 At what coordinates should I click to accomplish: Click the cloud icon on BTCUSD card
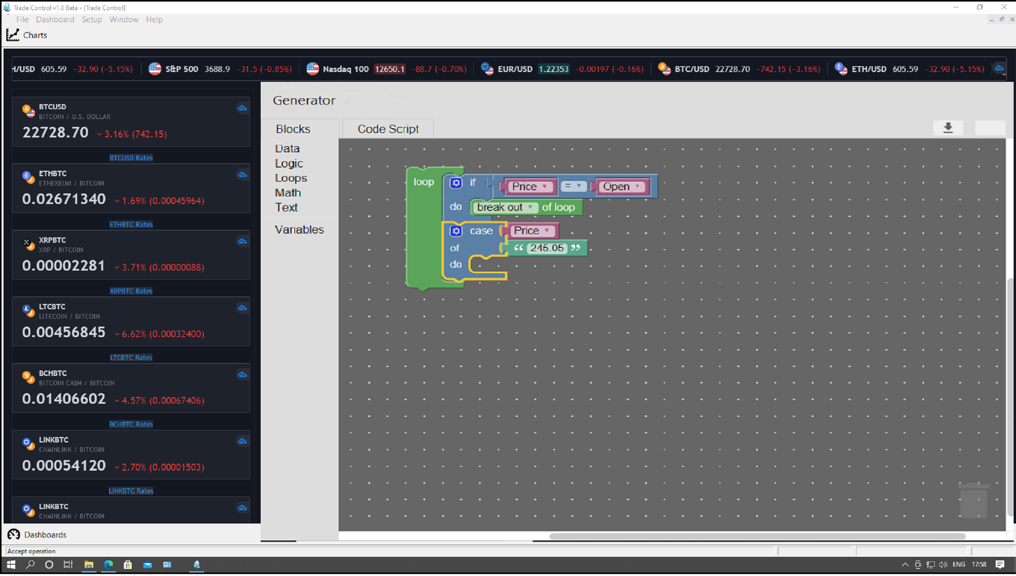coord(242,108)
